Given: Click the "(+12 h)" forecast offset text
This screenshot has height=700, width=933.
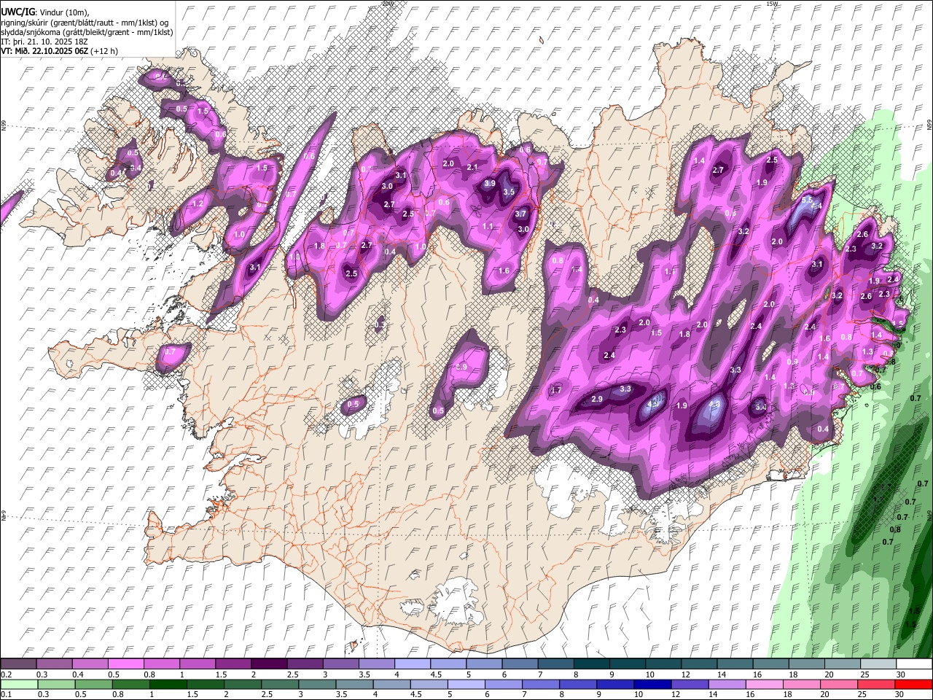Looking at the screenshot, I should [104, 51].
